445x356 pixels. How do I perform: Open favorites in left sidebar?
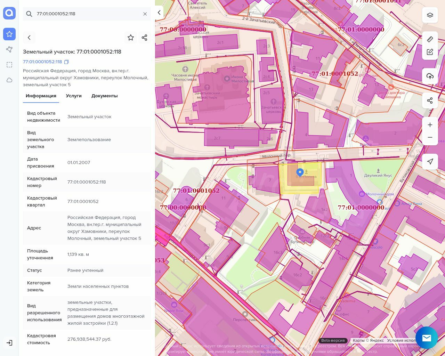(x=9, y=34)
